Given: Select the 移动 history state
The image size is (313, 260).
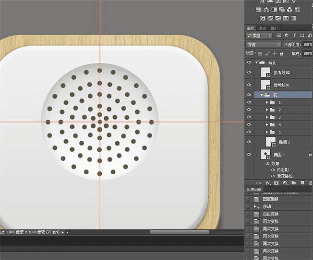Looking at the screenshot, I should tap(267, 206).
